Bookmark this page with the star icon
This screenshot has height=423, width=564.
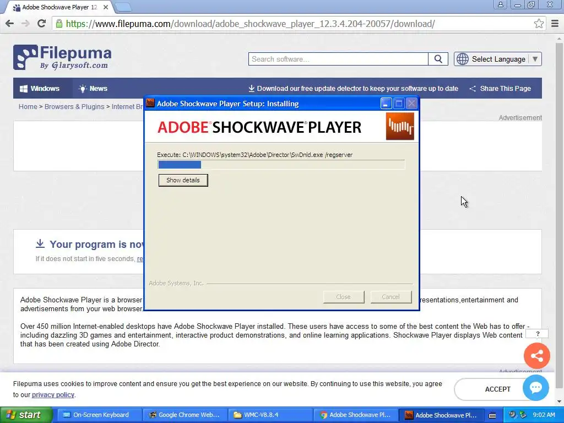click(539, 24)
